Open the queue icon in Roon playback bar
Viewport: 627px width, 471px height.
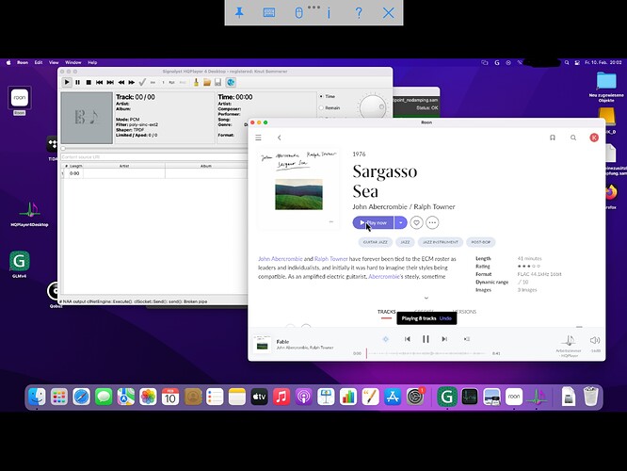click(x=467, y=339)
